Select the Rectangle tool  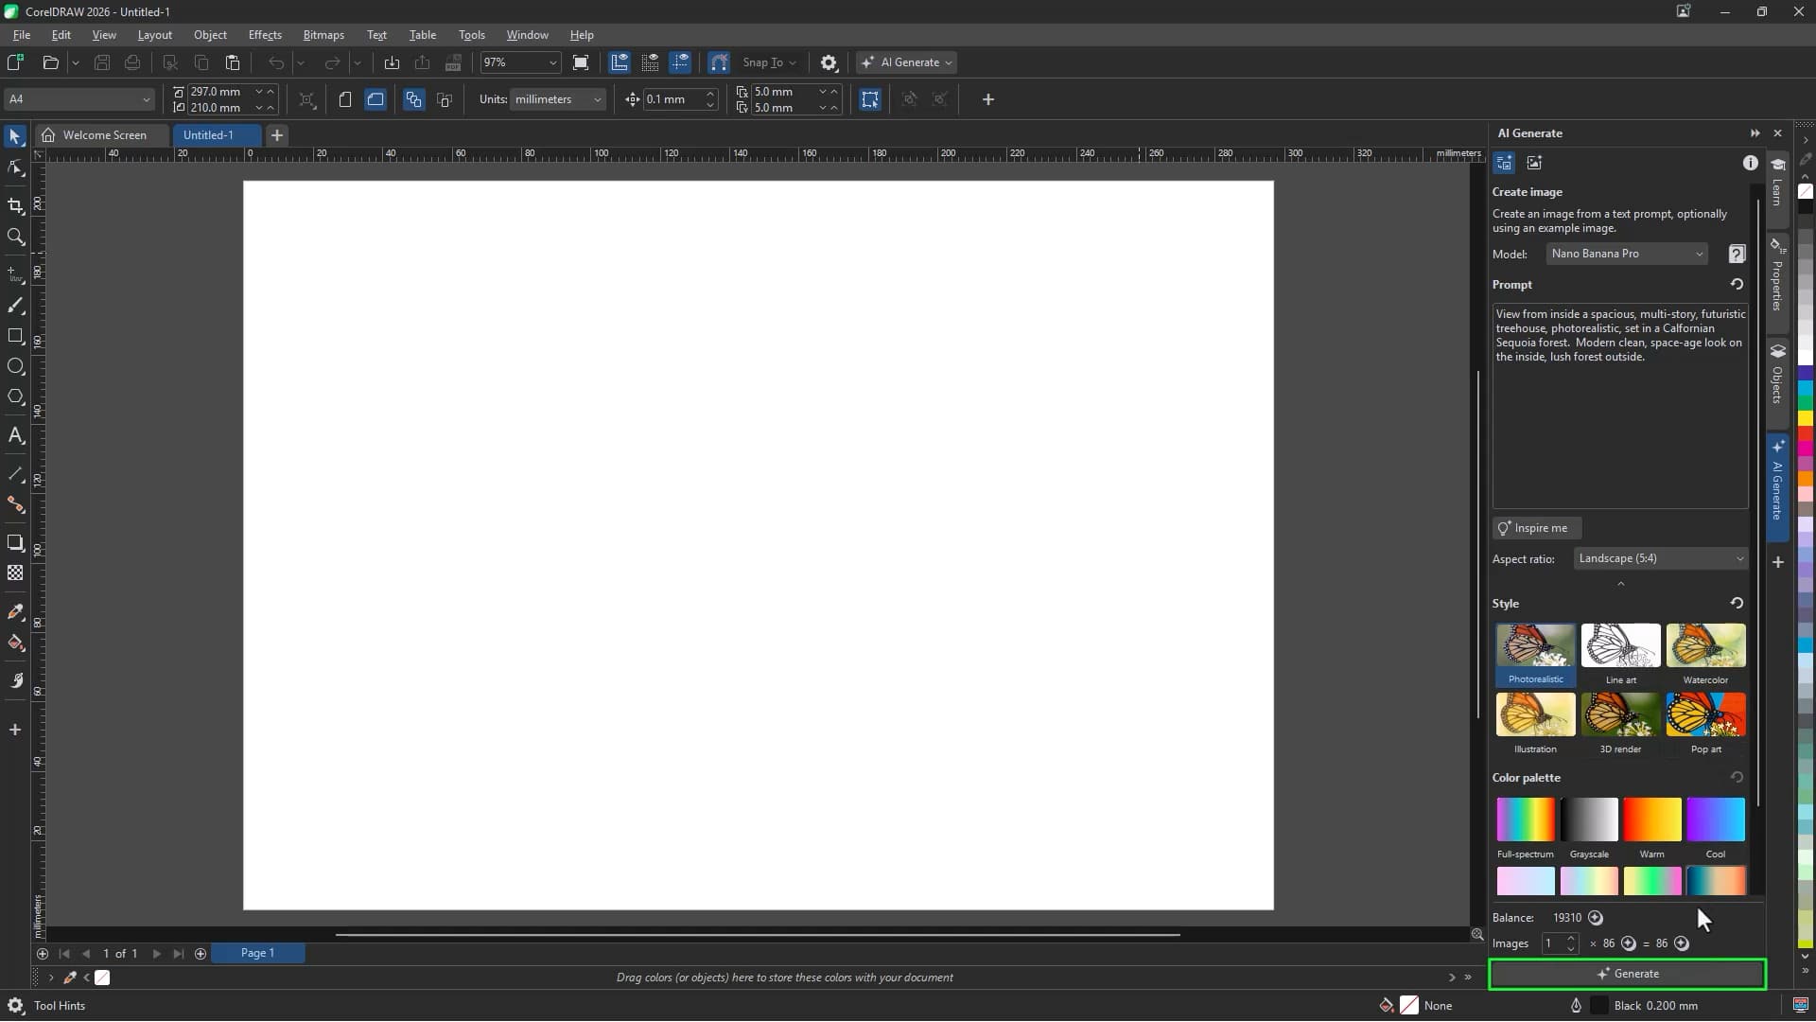coord(15,336)
